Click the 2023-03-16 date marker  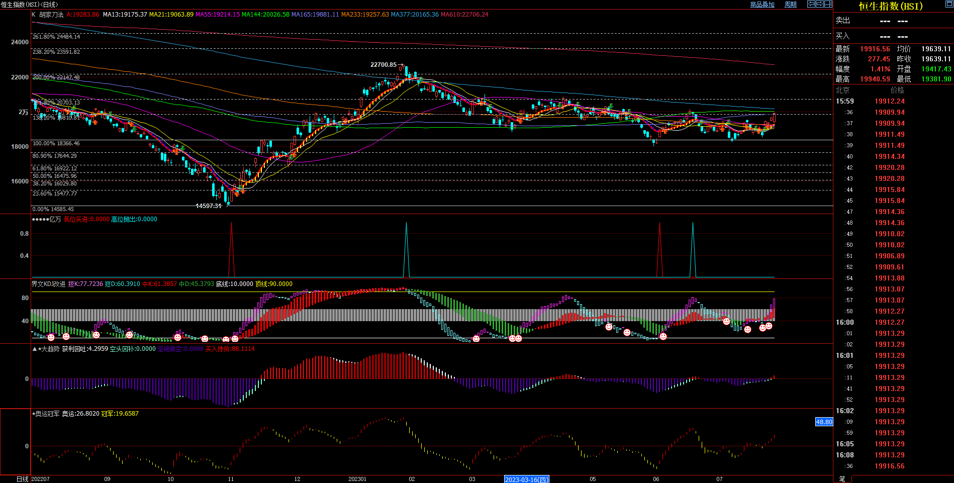pyautogui.click(x=526, y=479)
